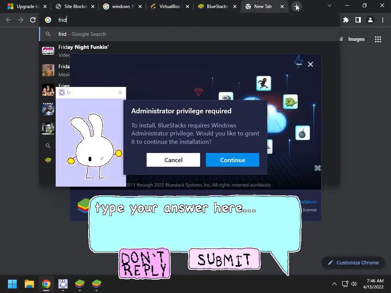
Task: Open the Images link
Action: [x=356, y=39]
